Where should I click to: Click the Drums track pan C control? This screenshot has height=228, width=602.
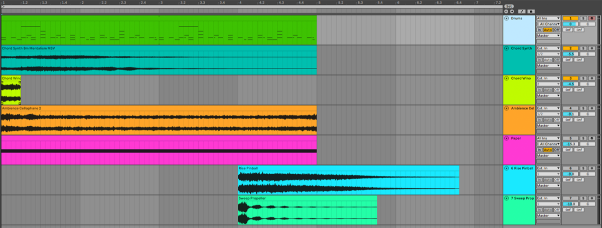587,24
